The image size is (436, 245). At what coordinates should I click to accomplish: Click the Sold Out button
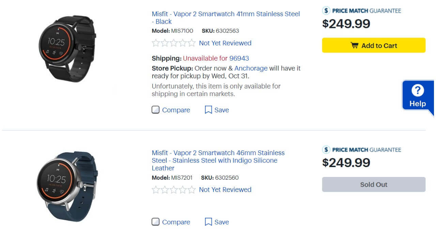[x=374, y=184]
